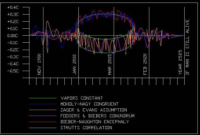The height and width of the screenshot is (135, 200).
Task: Click the NOV 1900 time marker
Action: coord(39,64)
